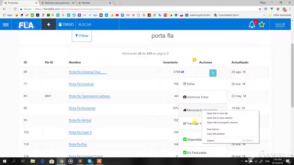Open the DIEGO user menu
Image resolution: width=294 pixels, height=165 pixels.
66,24
